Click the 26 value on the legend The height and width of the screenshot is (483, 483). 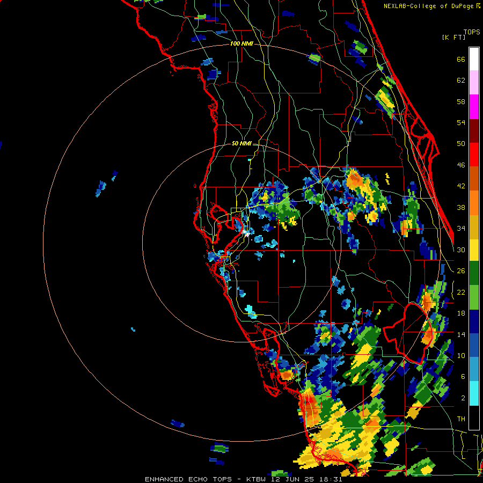(x=461, y=271)
